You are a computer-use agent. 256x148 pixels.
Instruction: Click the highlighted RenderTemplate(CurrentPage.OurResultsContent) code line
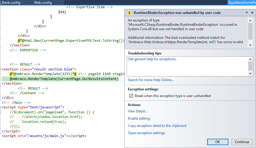pos(64,79)
